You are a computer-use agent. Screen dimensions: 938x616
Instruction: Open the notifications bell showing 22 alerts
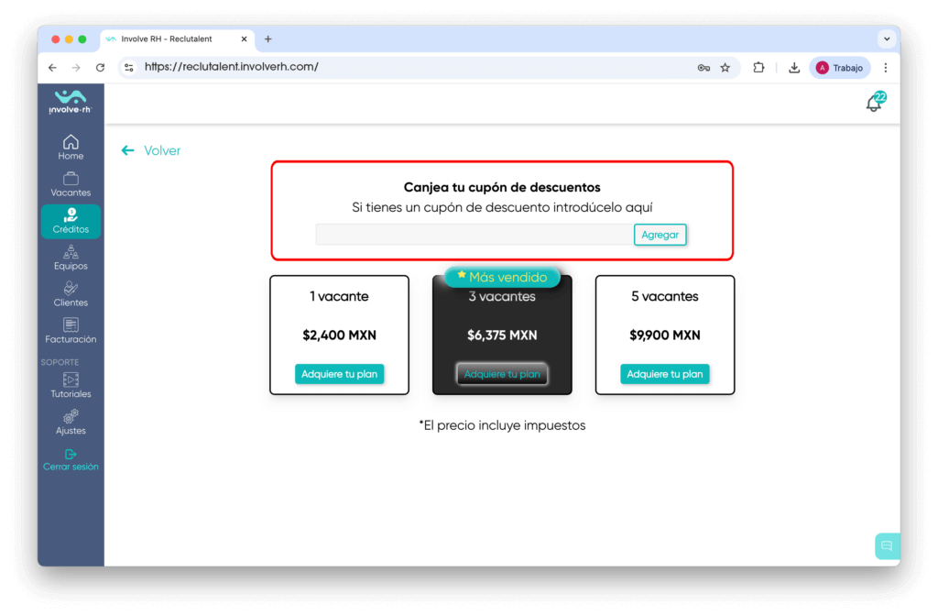872,104
